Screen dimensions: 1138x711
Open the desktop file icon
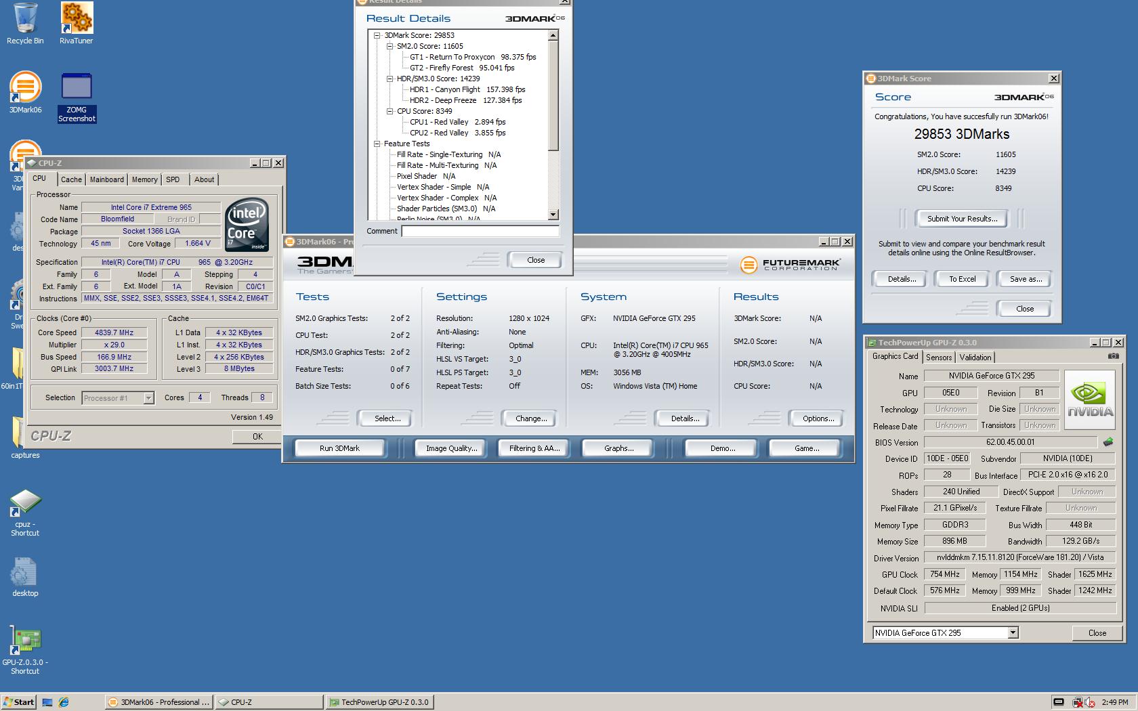25,578
